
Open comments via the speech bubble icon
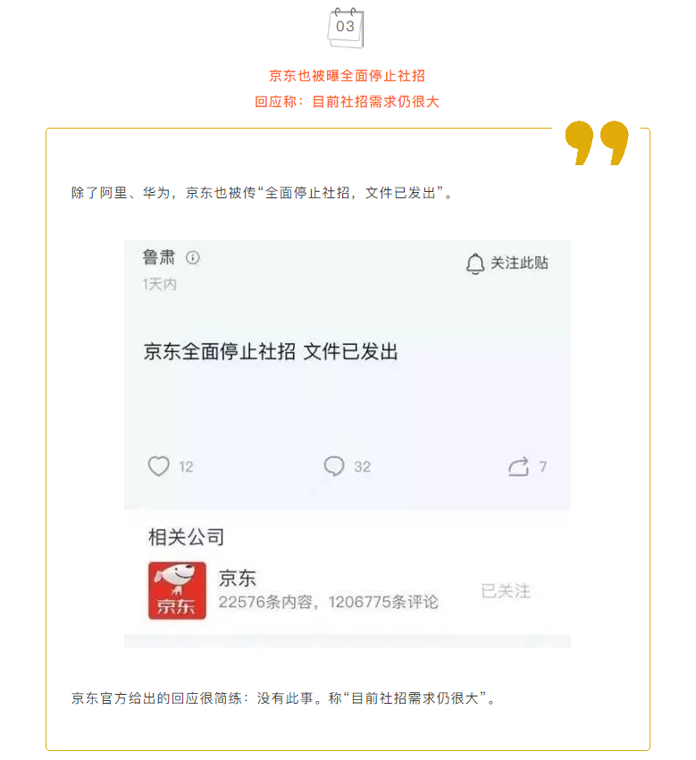point(334,466)
